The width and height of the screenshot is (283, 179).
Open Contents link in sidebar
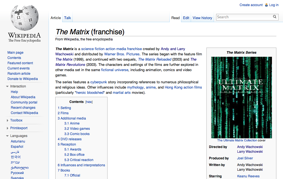point(14,58)
